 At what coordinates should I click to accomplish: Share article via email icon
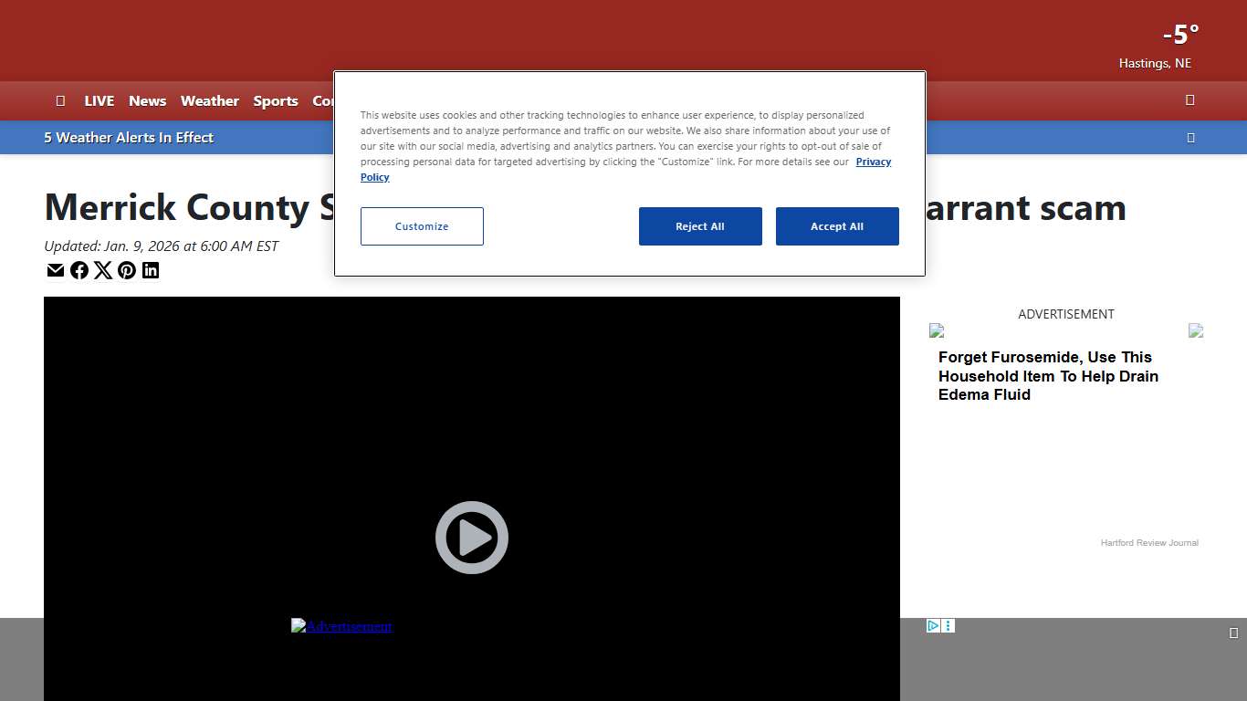pos(56,270)
